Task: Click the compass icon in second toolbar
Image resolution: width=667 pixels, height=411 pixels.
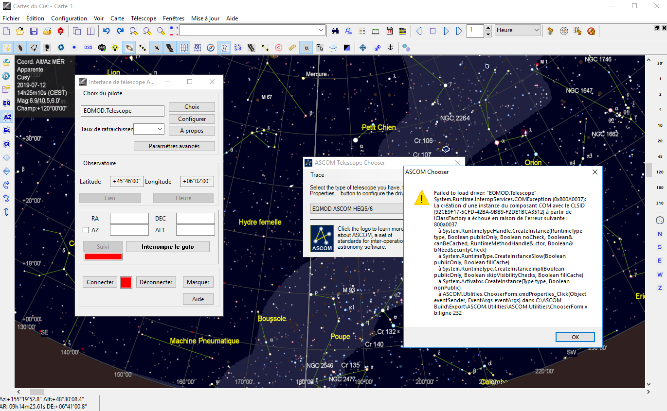Action: [211, 48]
